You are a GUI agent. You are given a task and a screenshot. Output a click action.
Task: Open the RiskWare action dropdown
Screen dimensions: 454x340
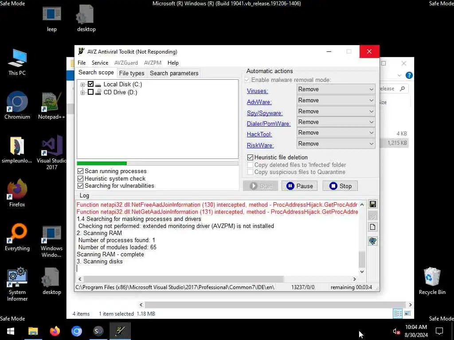tap(336, 144)
